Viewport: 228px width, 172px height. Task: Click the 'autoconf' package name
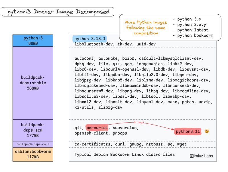point(84,58)
